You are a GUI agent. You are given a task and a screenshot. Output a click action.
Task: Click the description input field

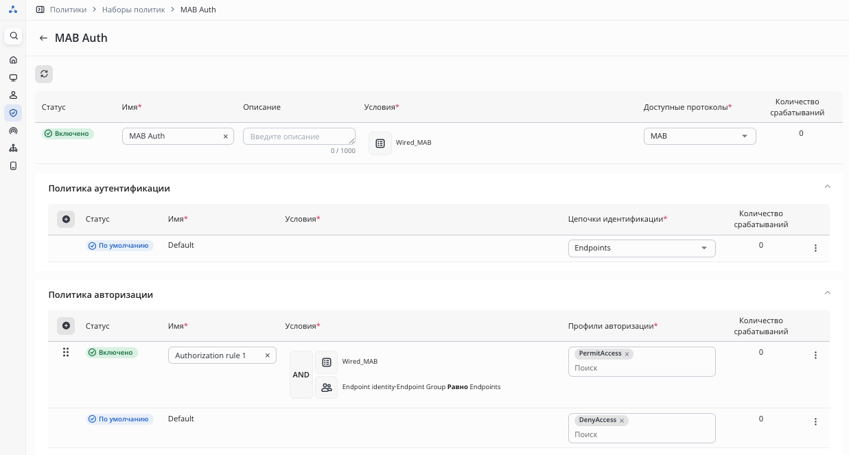[x=299, y=136]
